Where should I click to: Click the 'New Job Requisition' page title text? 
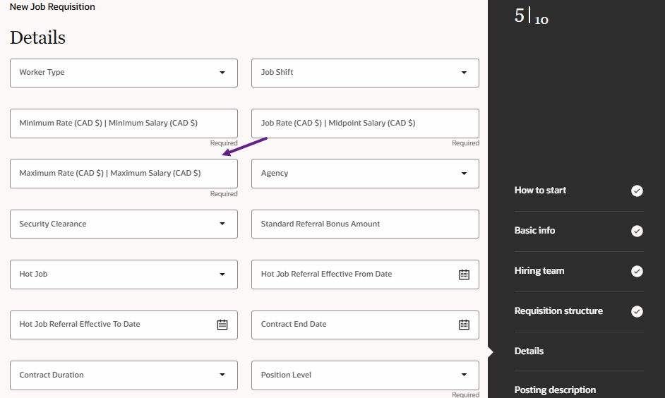[x=52, y=7]
